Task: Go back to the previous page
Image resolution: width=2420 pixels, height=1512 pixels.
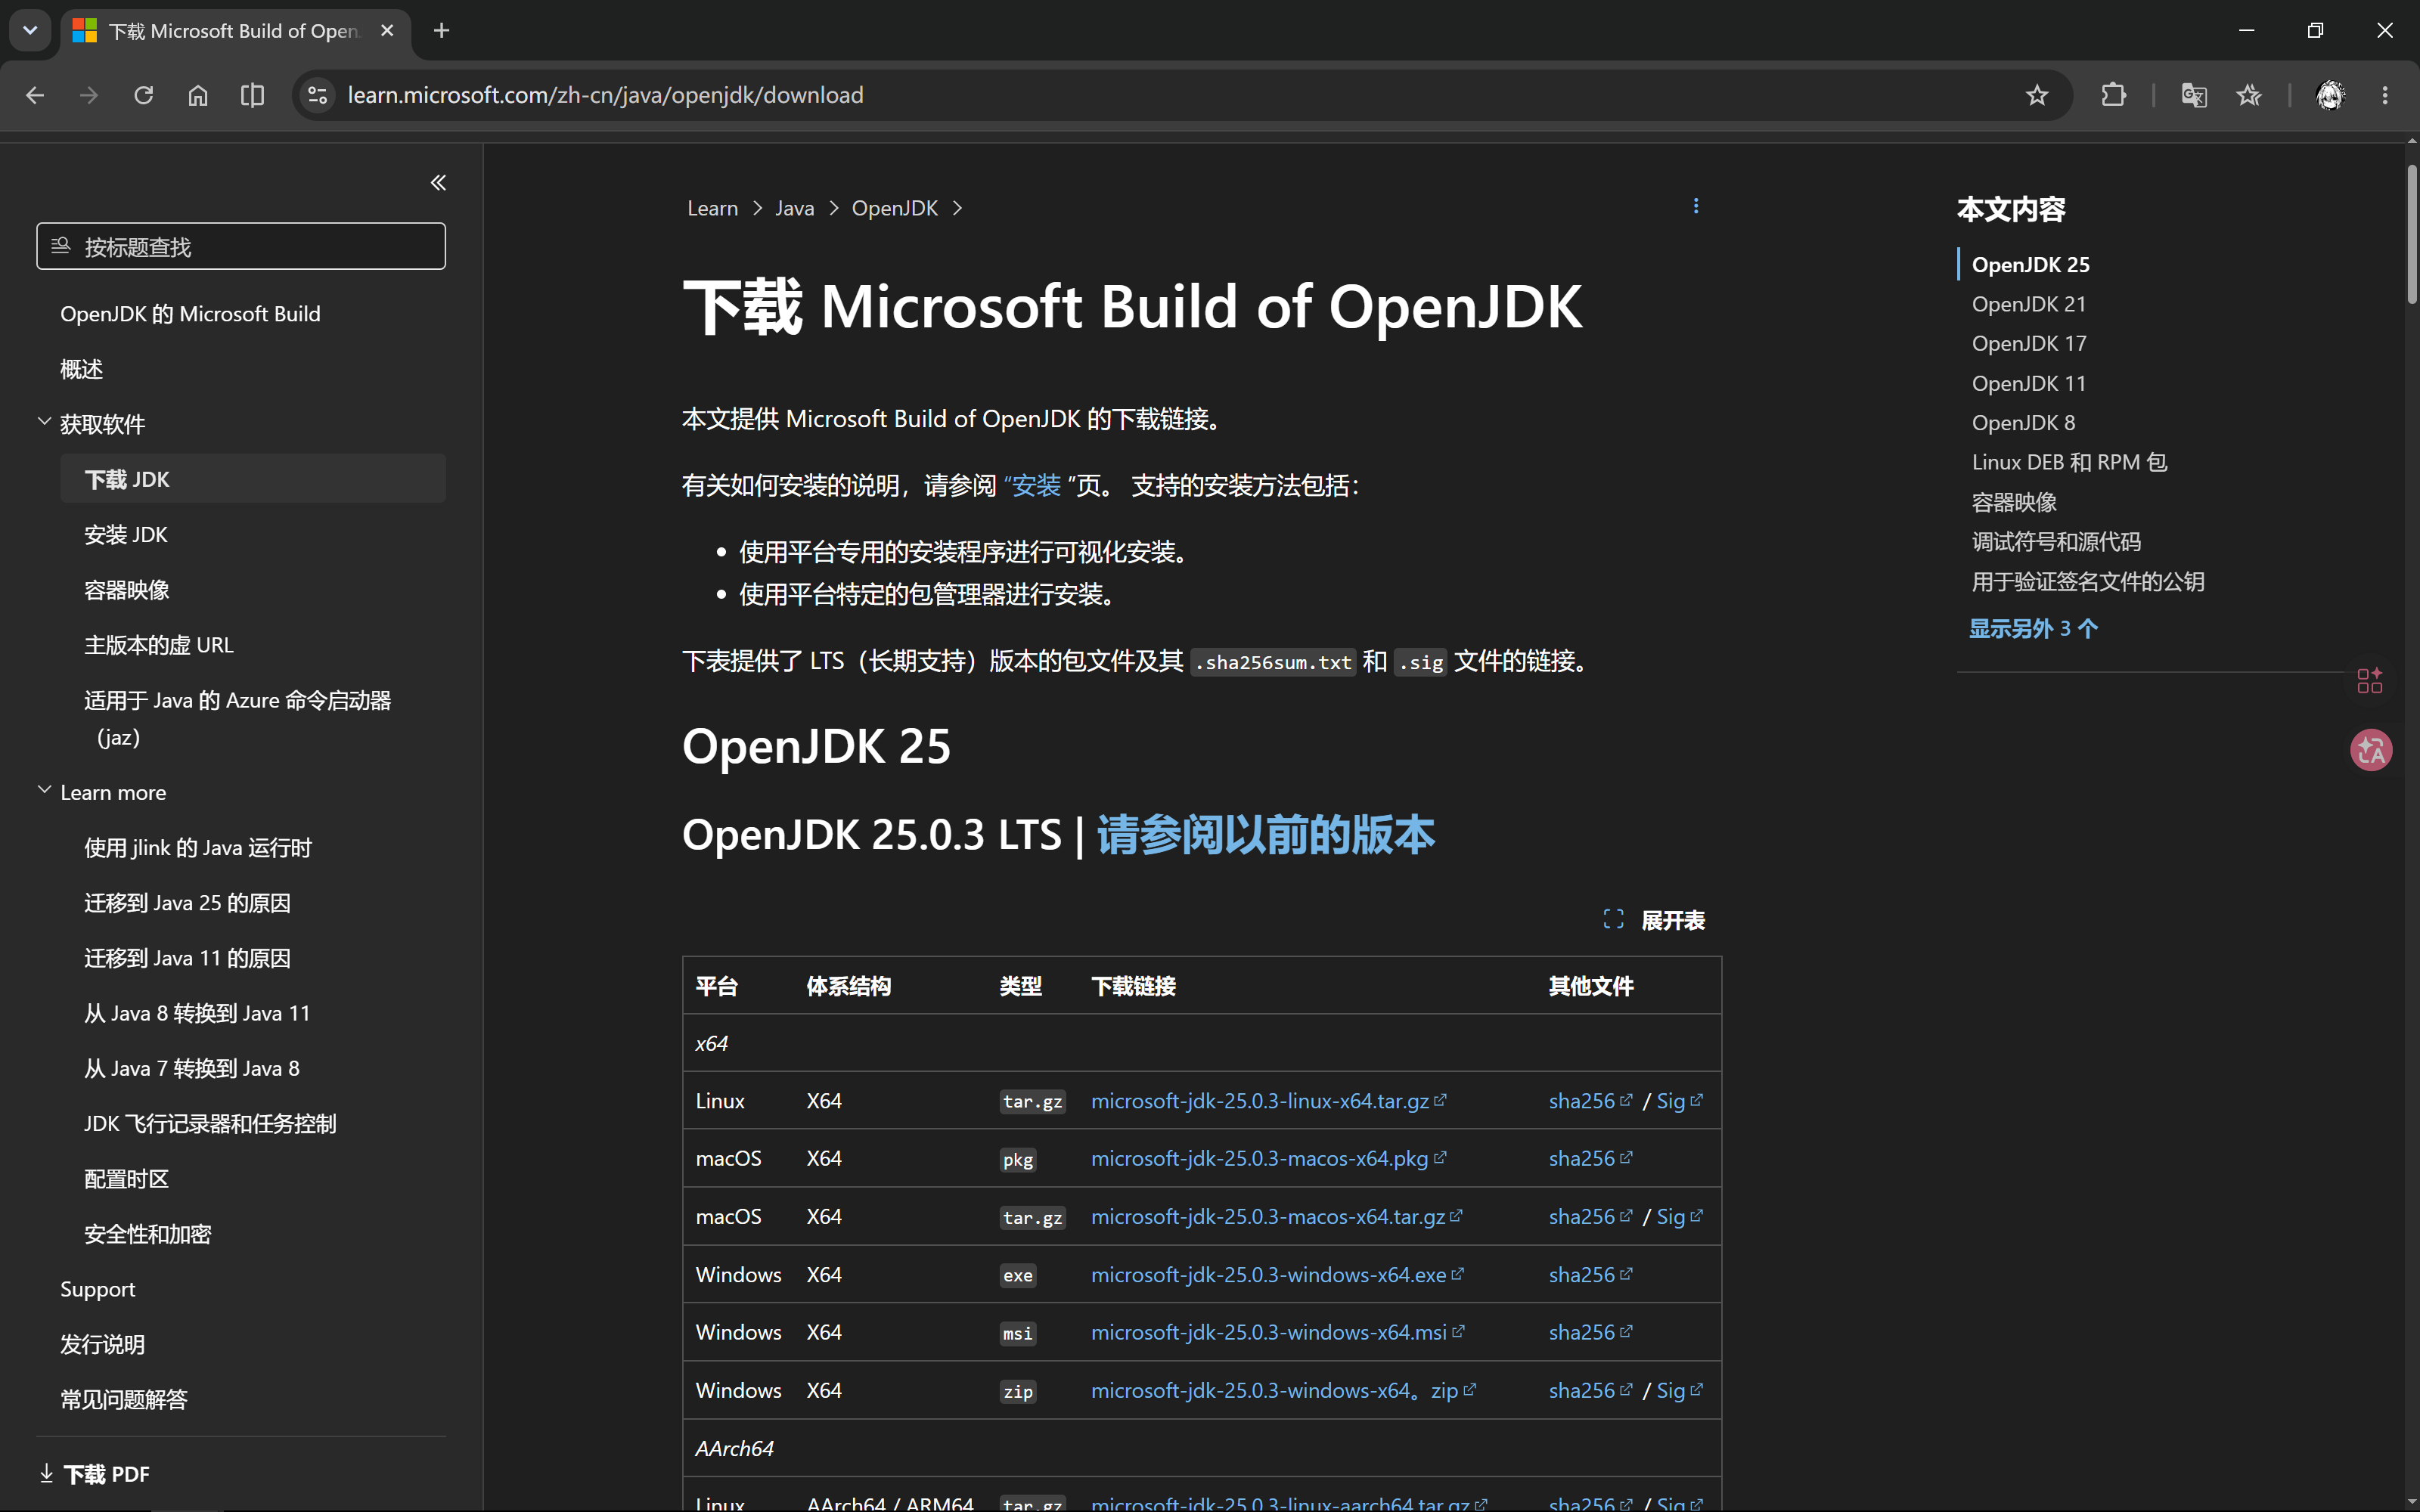Action: coord(35,95)
